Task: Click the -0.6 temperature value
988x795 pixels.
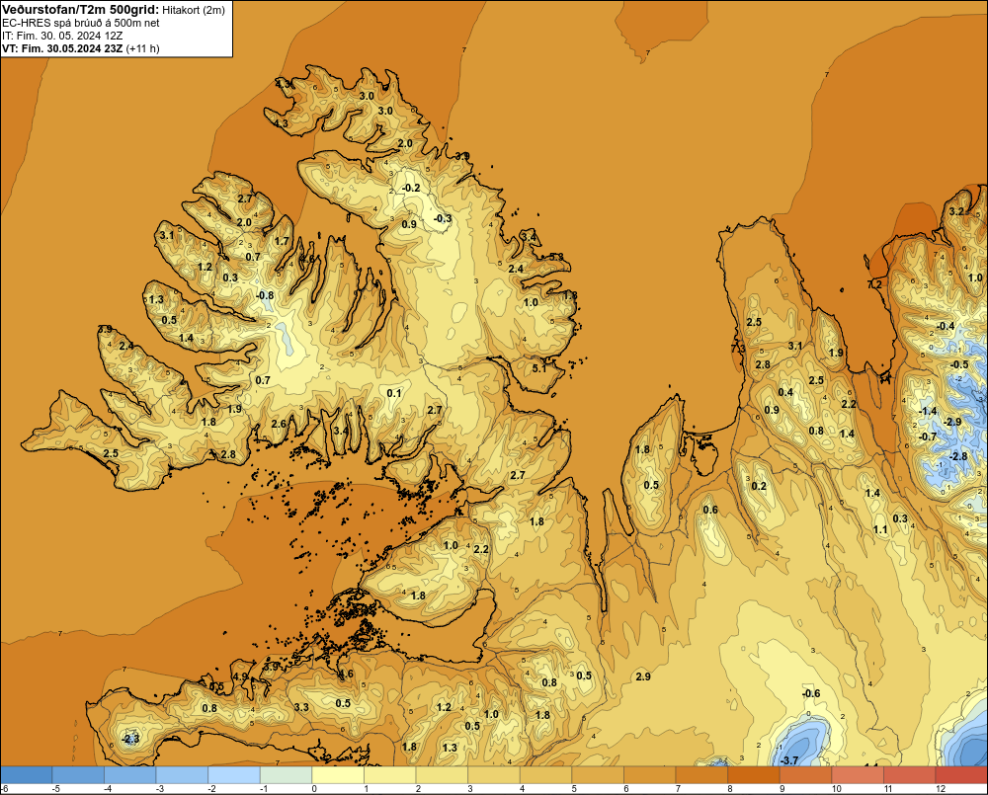Action: point(811,693)
